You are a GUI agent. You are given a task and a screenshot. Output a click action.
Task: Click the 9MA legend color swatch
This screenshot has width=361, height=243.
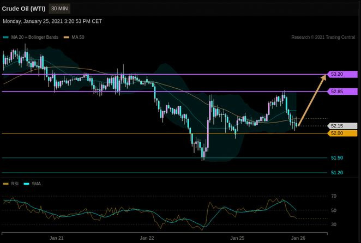coord(27,184)
